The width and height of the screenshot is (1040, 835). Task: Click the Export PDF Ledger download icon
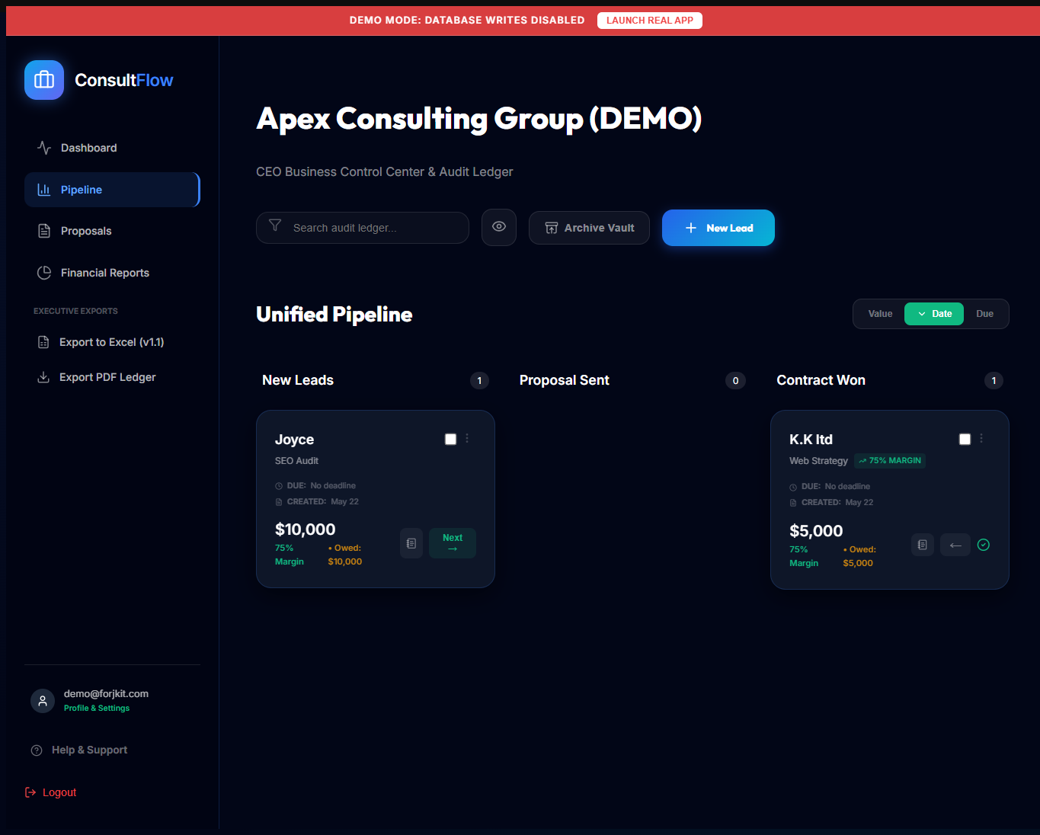pos(43,377)
